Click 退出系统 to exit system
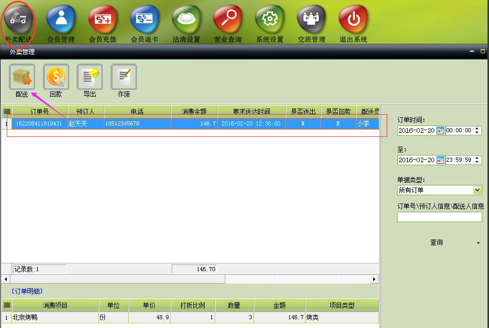489x328 pixels. pyautogui.click(x=354, y=24)
